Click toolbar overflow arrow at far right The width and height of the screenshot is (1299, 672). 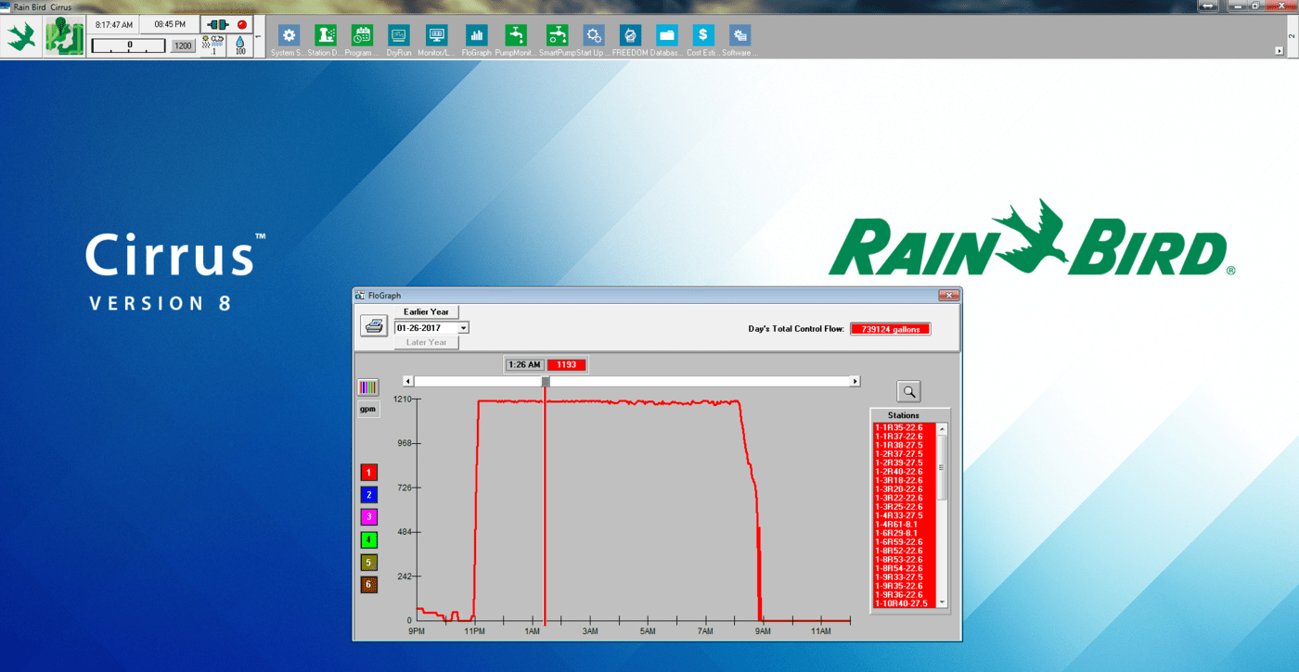(1280, 51)
